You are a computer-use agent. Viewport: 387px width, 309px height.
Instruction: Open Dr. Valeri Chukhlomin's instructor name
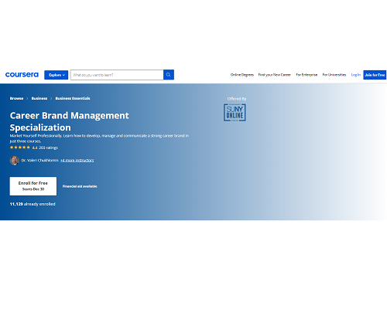click(40, 160)
